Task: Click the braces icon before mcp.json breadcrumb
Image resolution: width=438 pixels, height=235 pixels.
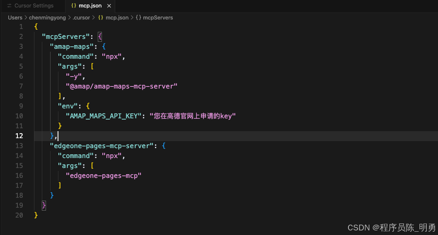Action: tap(101, 17)
